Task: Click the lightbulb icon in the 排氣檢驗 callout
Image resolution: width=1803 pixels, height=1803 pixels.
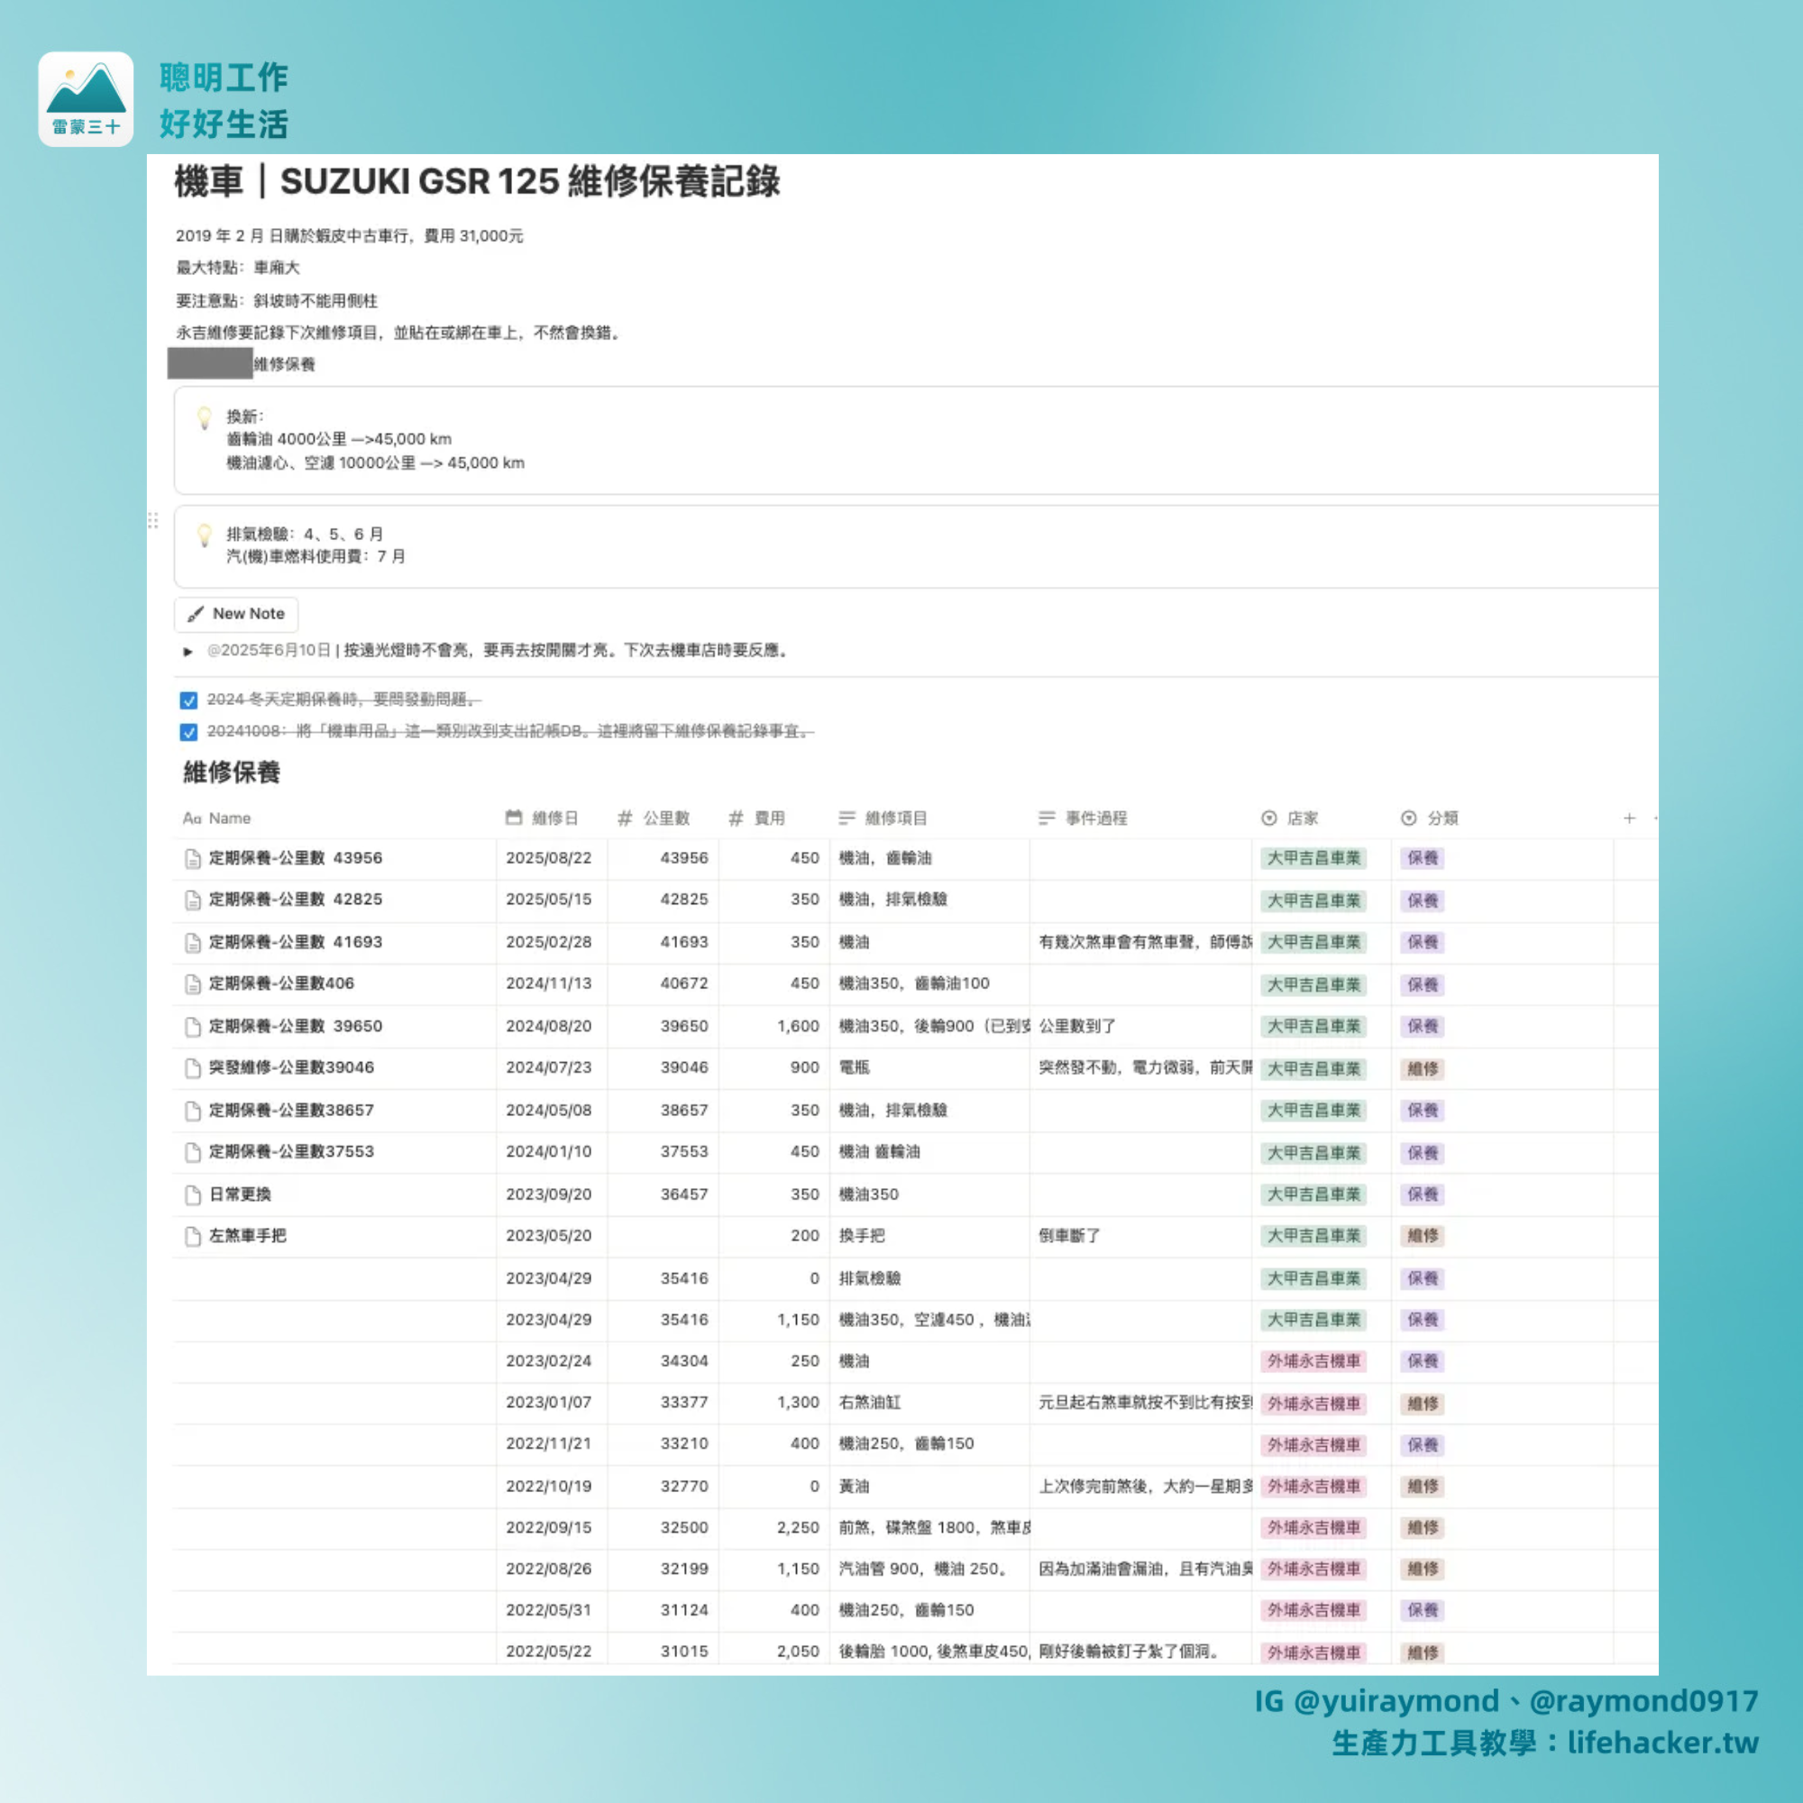Action: coord(205,535)
